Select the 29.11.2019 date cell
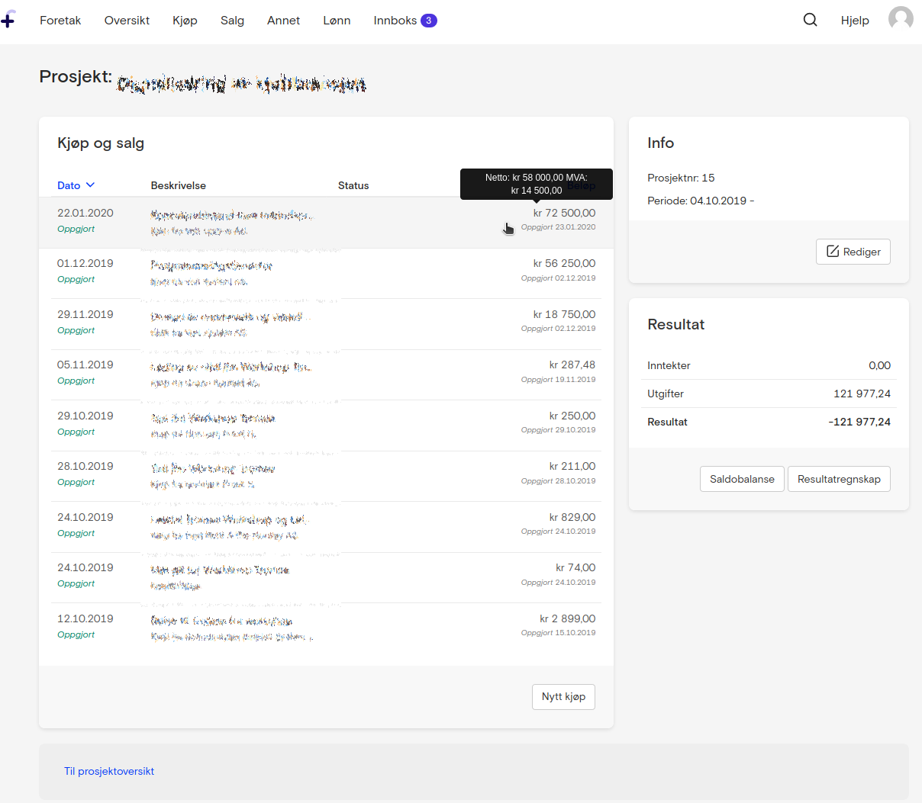922x803 pixels. point(85,314)
